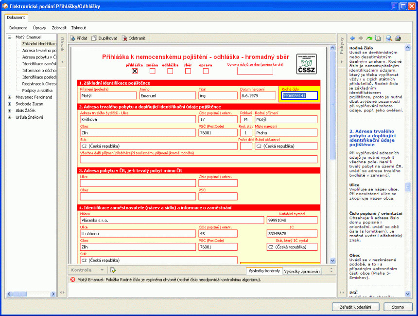This screenshot has height=316, width=418.
Task: Click the Datum narození field
Action: tap(258, 95)
